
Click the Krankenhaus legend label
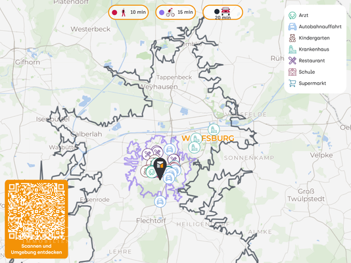(314, 49)
